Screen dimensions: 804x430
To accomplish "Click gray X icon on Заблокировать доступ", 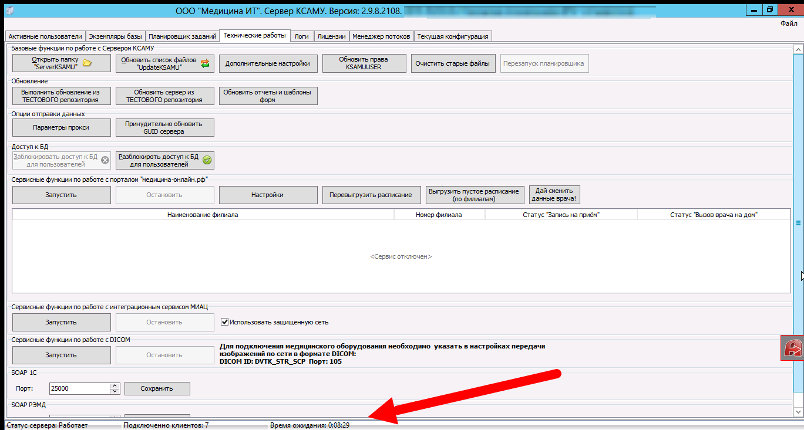I will (x=105, y=160).
